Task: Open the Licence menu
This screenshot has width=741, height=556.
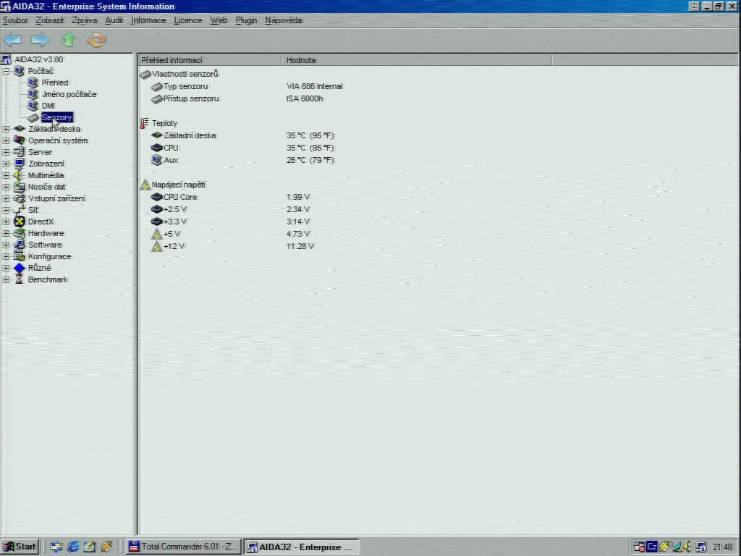Action: click(x=187, y=20)
